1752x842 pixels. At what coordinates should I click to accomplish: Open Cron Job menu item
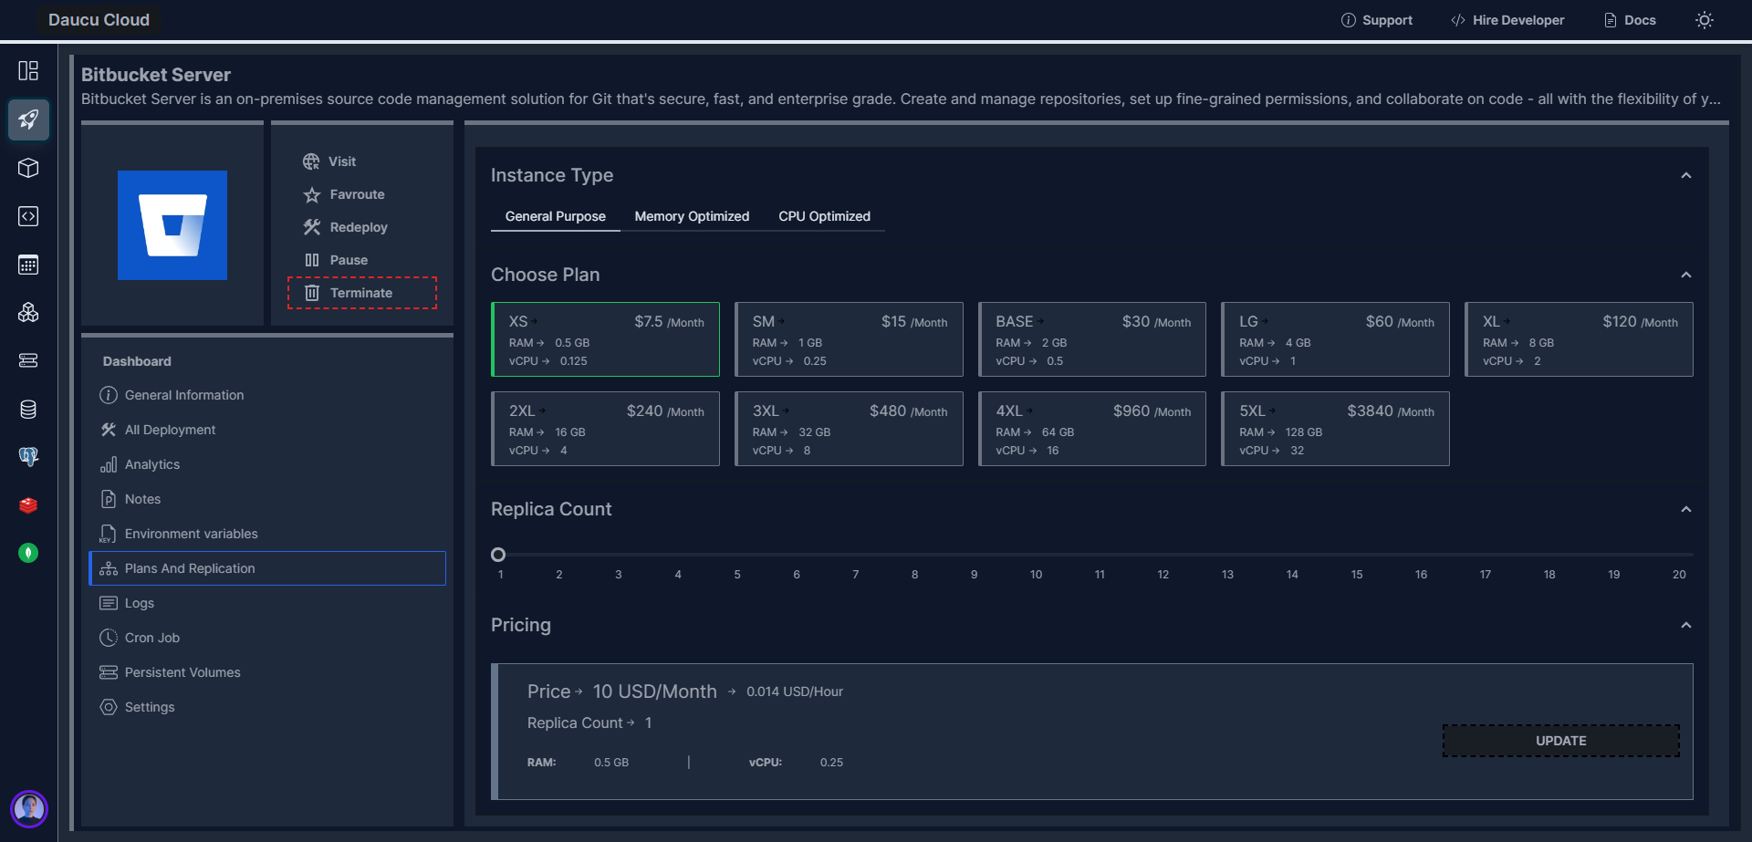point(267,638)
